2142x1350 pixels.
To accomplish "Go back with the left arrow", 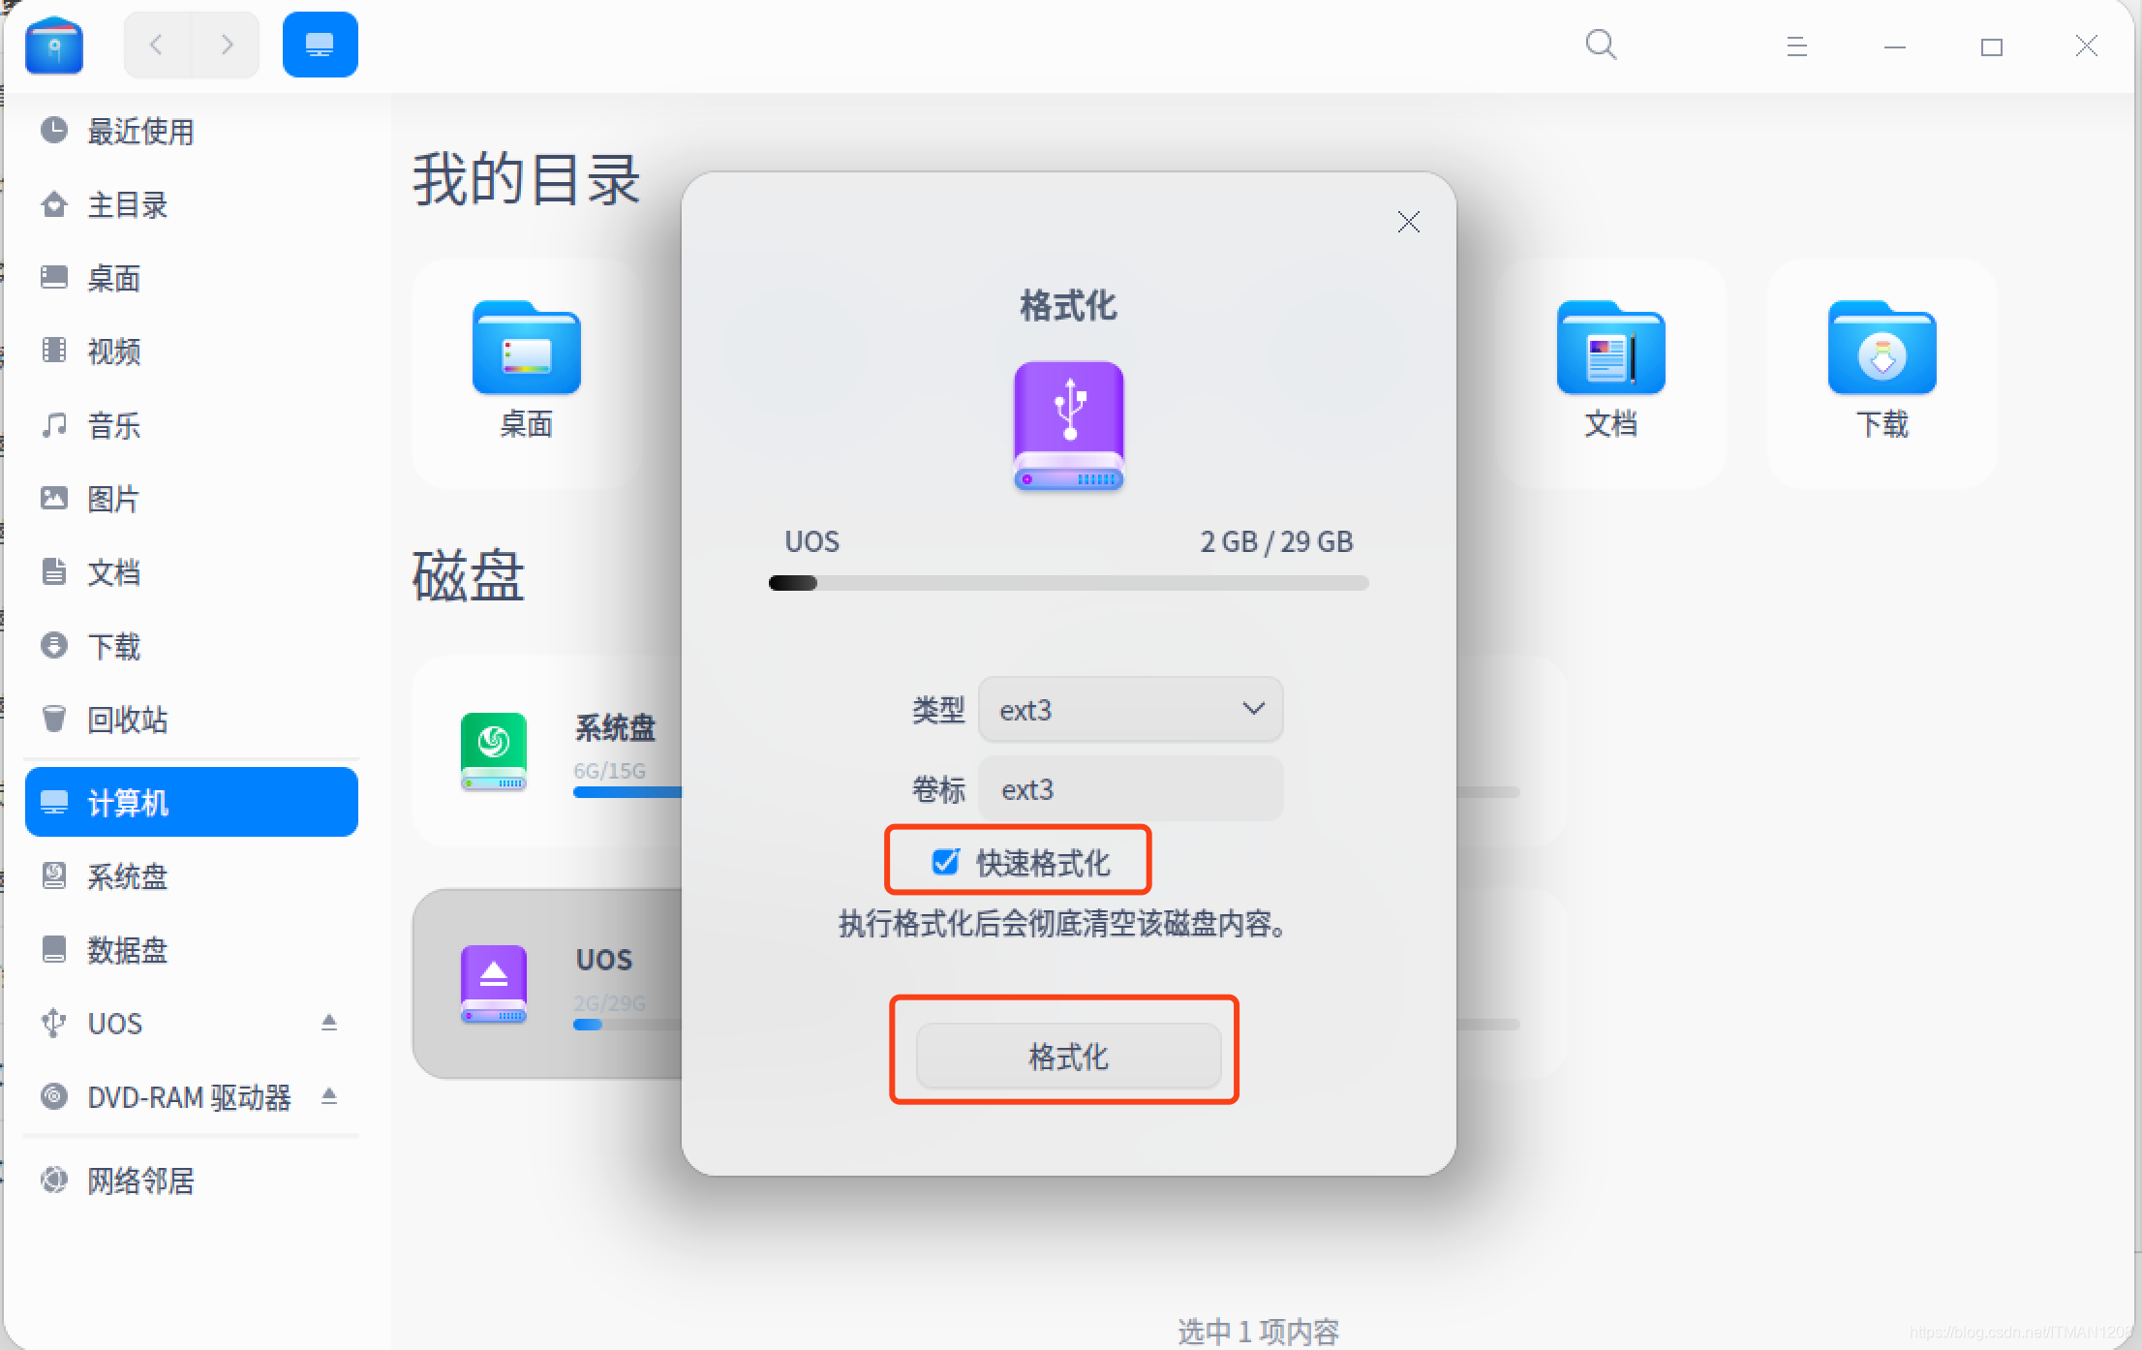I will tap(157, 45).
